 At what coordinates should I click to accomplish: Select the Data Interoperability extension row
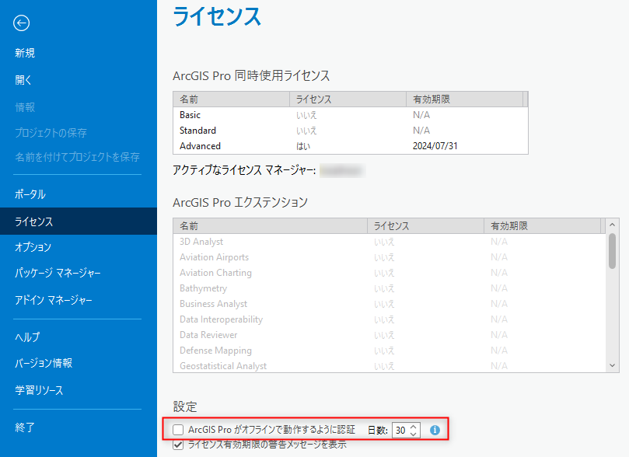pos(389,319)
